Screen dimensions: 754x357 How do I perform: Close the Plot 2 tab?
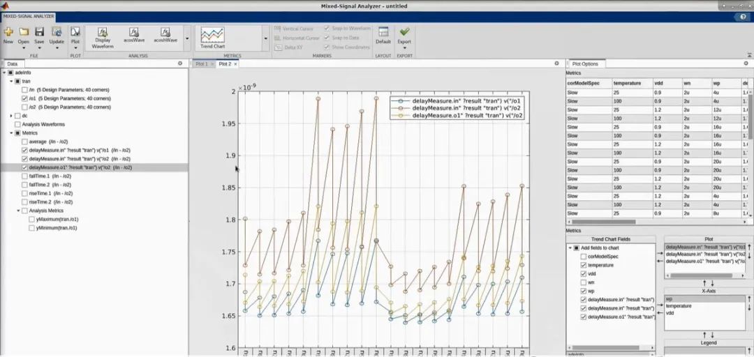click(236, 64)
